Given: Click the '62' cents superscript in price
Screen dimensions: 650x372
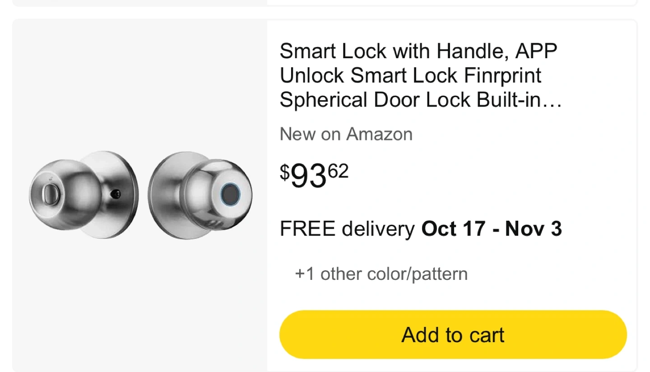Looking at the screenshot, I should tap(338, 171).
